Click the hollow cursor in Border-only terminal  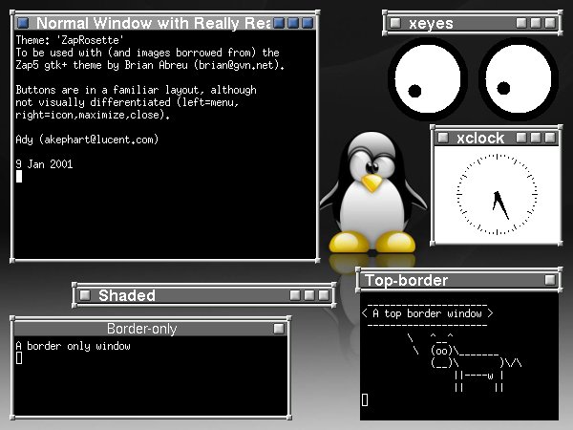[x=19, y=358]
